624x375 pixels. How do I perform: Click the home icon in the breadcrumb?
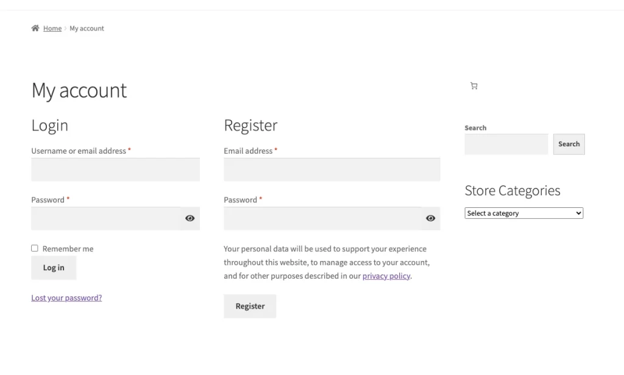tap(35, 28)
